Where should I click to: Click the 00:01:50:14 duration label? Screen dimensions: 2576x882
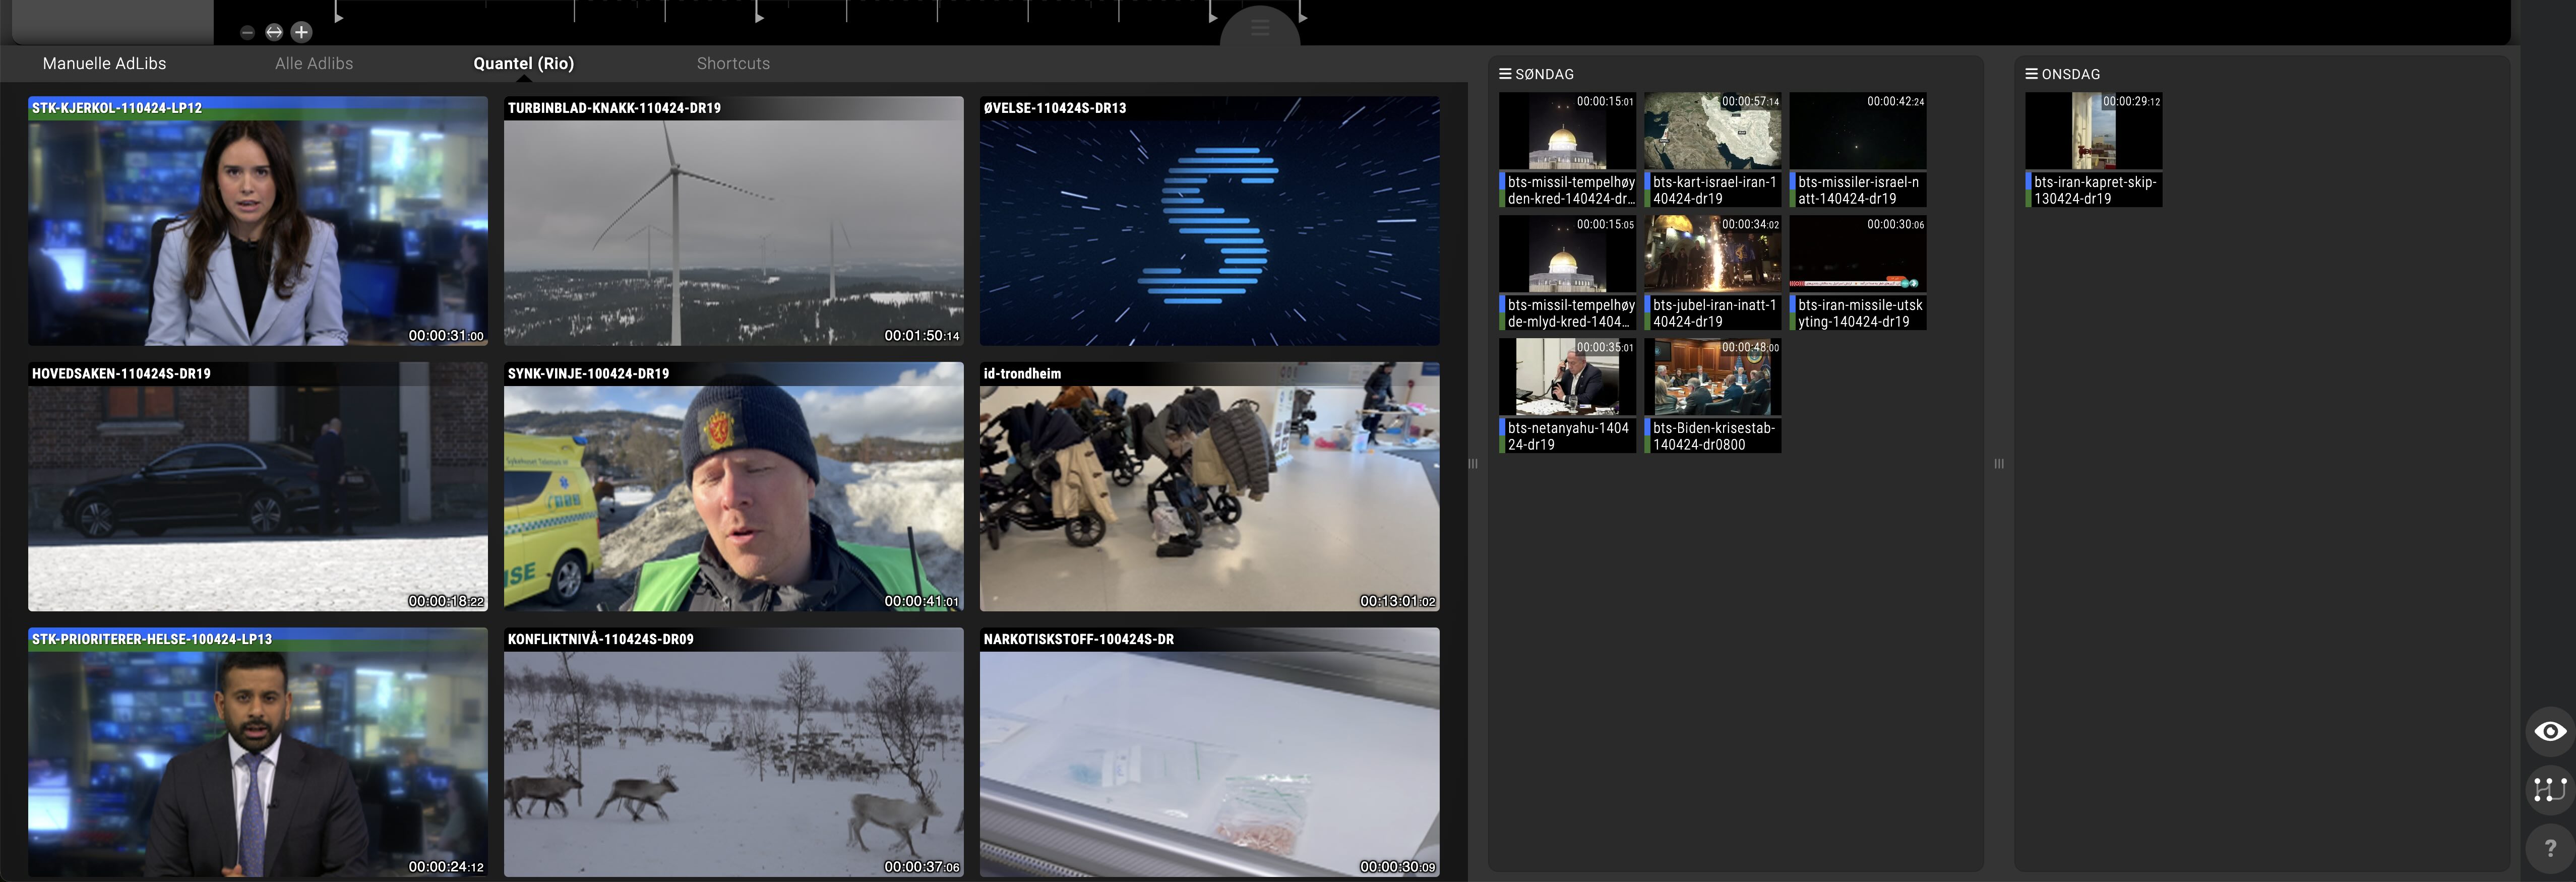click(x=921, y=336)
